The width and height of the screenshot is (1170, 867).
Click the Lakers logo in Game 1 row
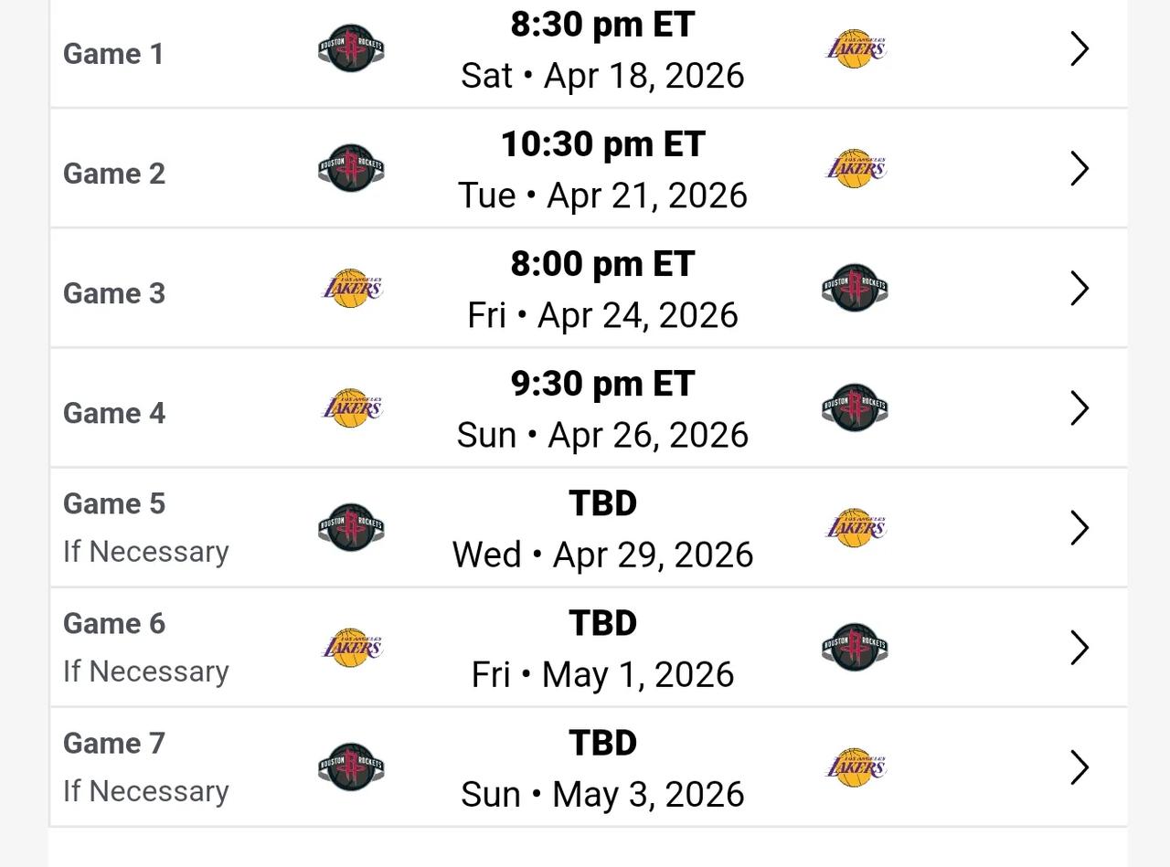click(856, 48)
